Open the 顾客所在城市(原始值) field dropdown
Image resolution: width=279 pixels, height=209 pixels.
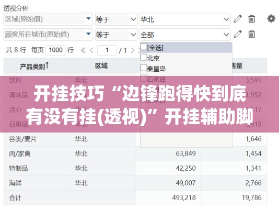pos(88,34)
